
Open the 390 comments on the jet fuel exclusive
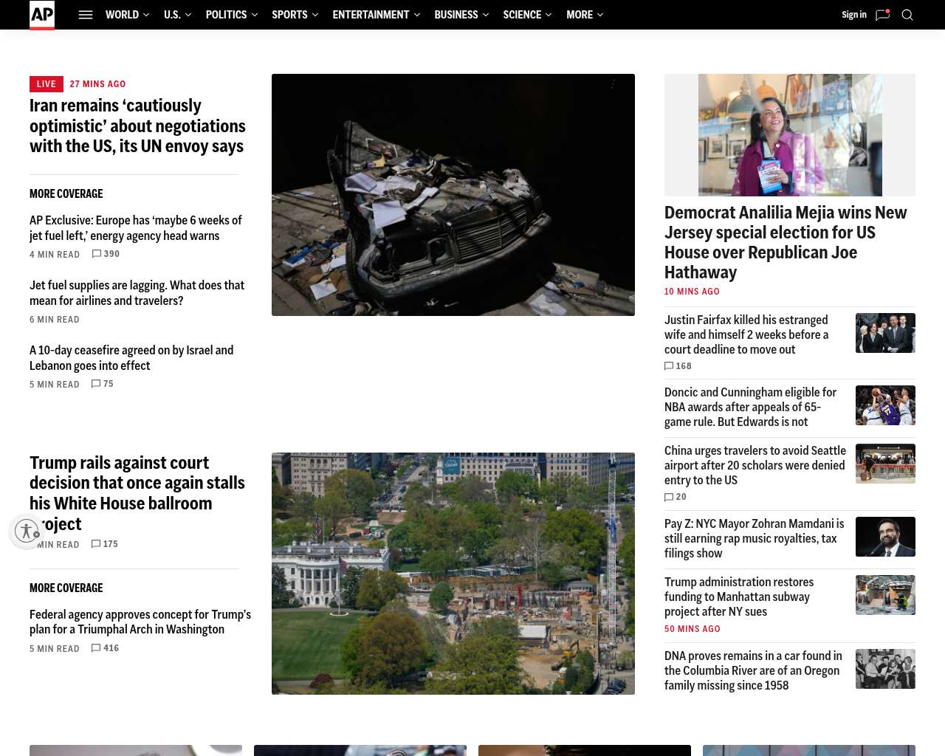(106, 254)
